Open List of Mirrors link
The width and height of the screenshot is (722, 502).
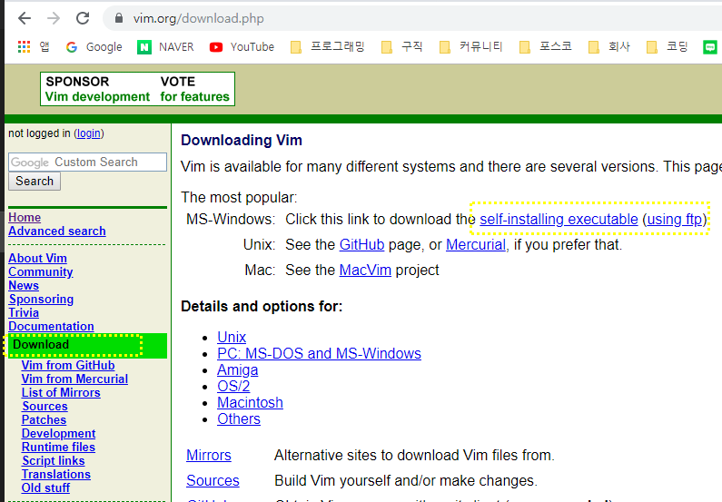pyautogui.click(x=61, y=392)
